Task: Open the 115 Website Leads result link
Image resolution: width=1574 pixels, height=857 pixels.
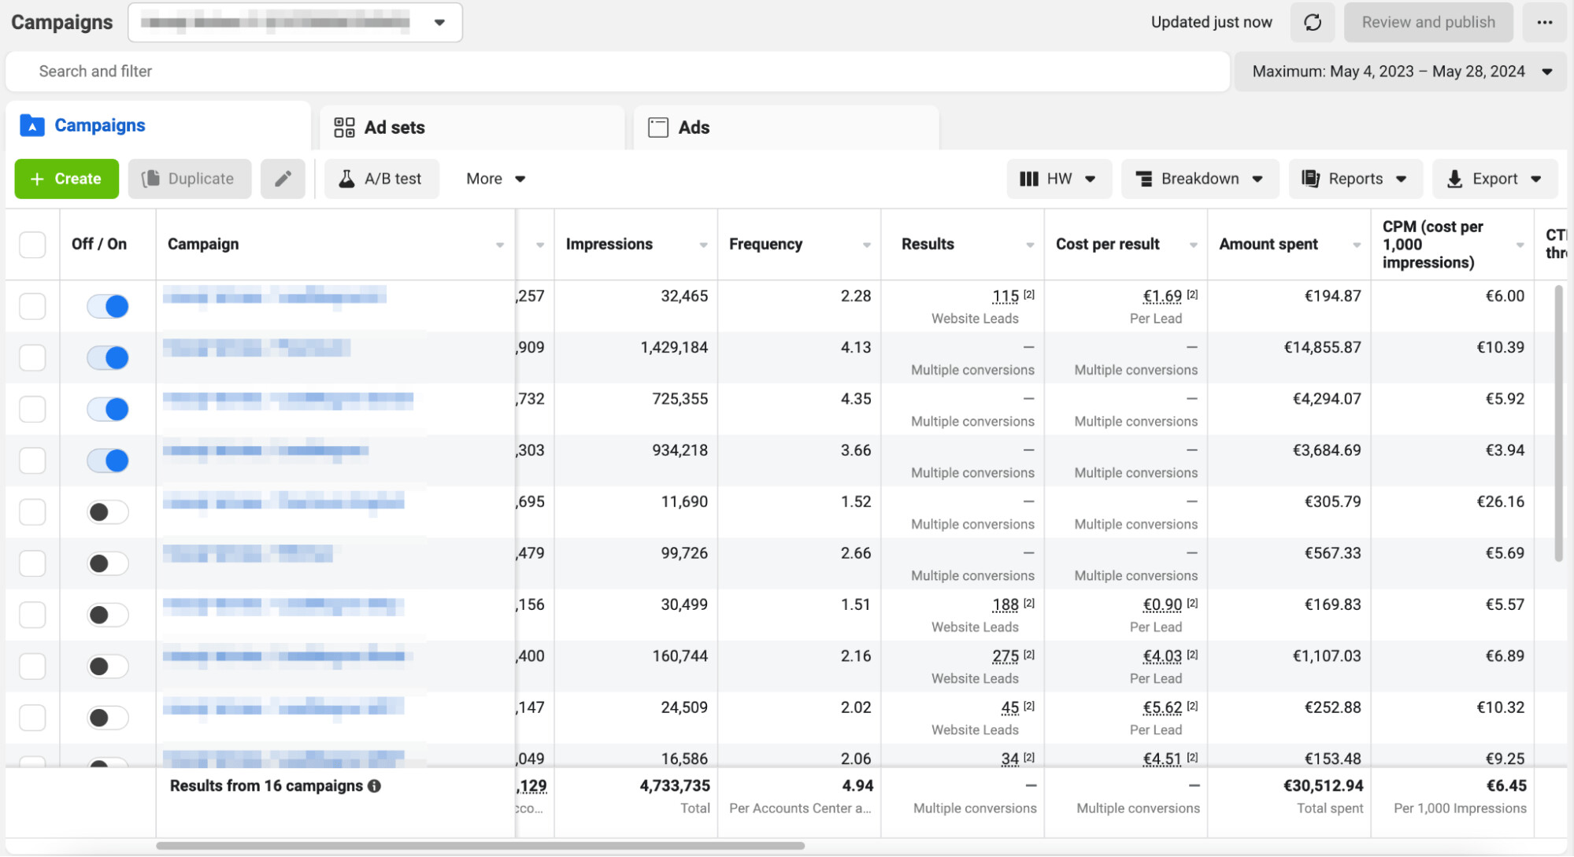Action: point(1006,297)
